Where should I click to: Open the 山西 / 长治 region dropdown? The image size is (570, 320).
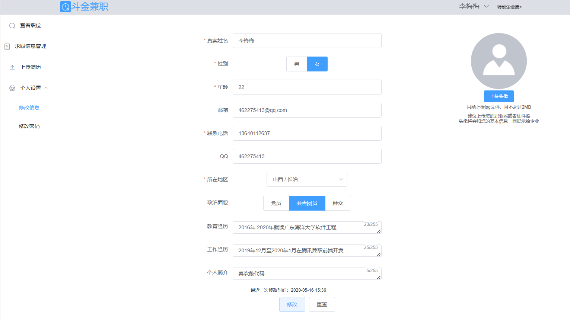307,179
